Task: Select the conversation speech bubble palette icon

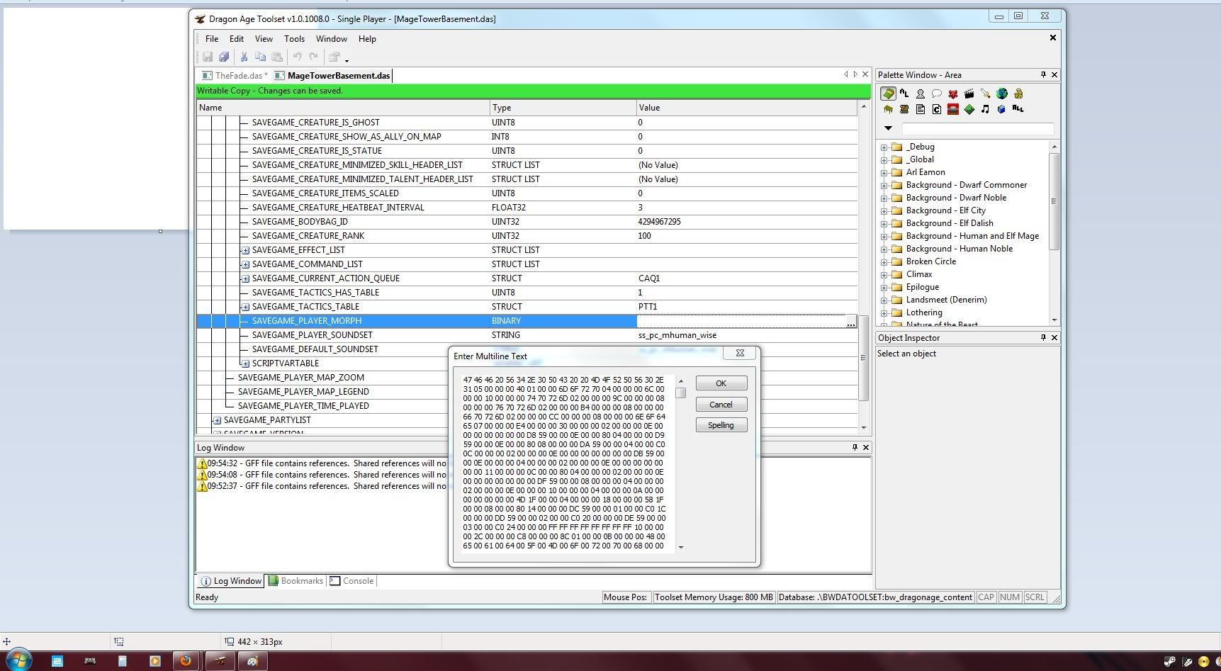Action: [x=936, y=94]
